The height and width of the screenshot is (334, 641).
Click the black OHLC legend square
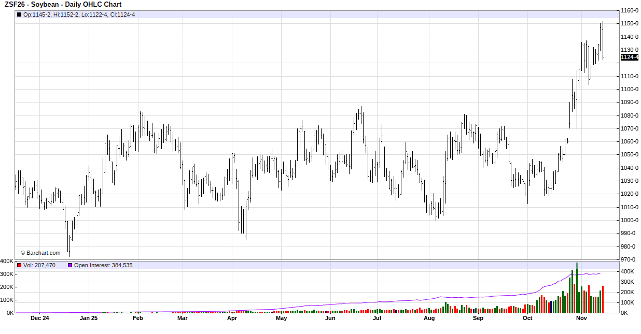click(x=19, y=14)
